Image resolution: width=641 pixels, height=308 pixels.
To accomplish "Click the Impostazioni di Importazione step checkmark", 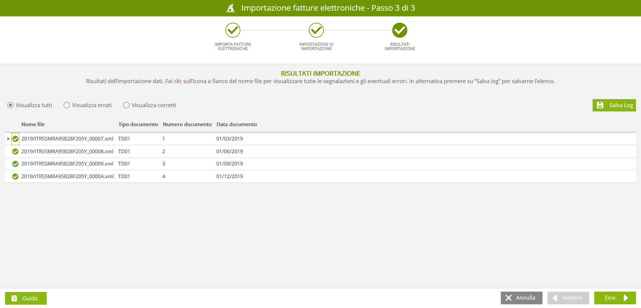I will (316, 30).
